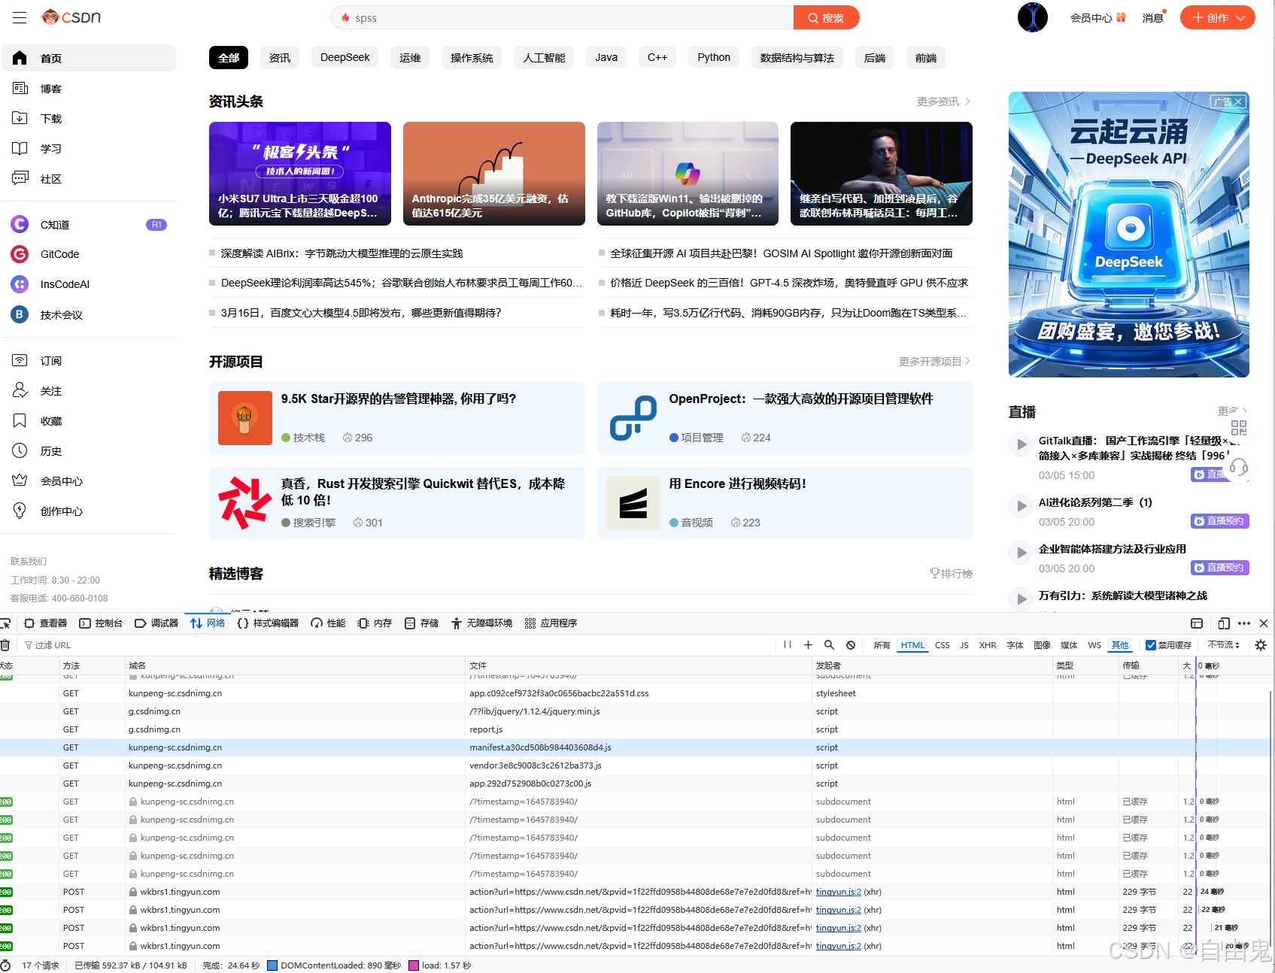1275x973 pixels.
Task: Open devtools more options ellipsis
Action: coord(1244,623)
